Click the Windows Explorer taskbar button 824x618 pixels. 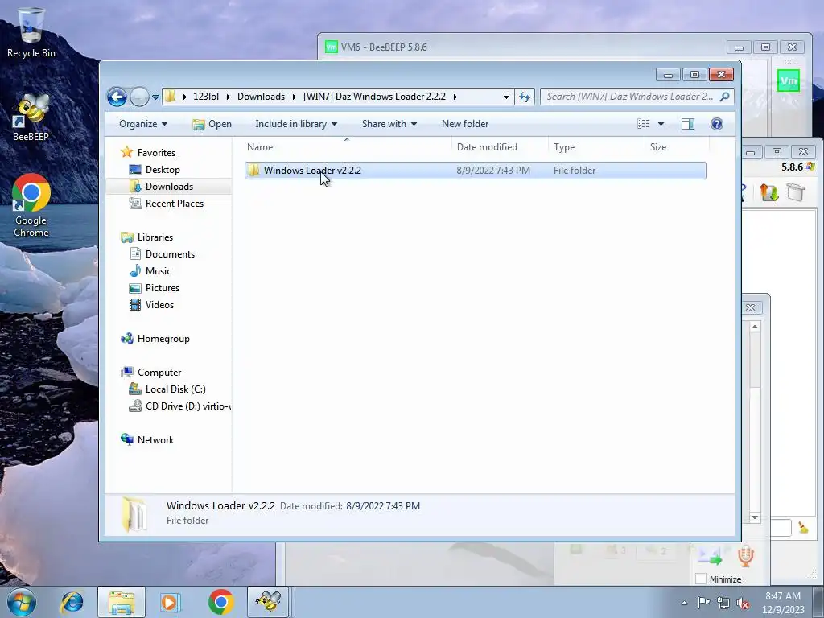121,602
